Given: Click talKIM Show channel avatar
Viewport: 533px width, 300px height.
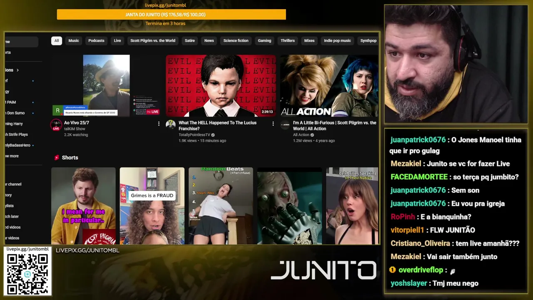Looking at the screenshot, I should pyautogui.click(x=56, y=125).
